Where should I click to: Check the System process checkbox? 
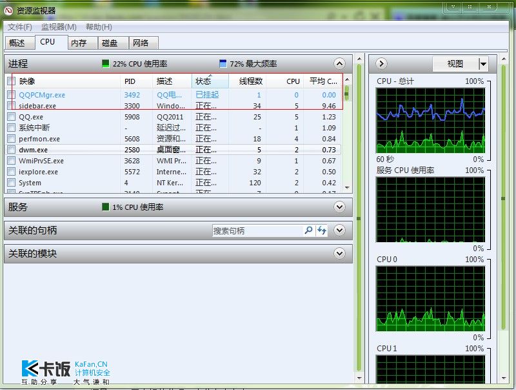coord(12,183)
